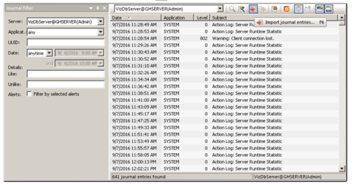Select Import journal entries... F6 menu item

tap(290, 22)
